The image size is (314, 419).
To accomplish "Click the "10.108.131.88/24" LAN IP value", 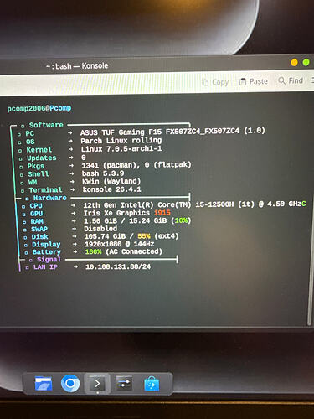I will (118, 266).
